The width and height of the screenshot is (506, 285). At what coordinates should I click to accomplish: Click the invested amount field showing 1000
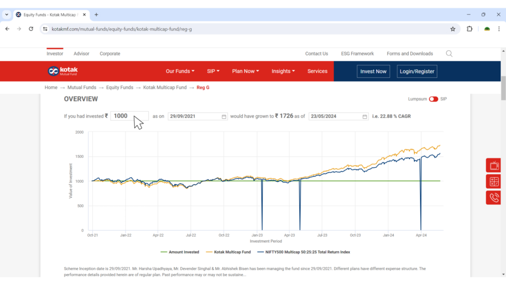click(x=129, y=116)
